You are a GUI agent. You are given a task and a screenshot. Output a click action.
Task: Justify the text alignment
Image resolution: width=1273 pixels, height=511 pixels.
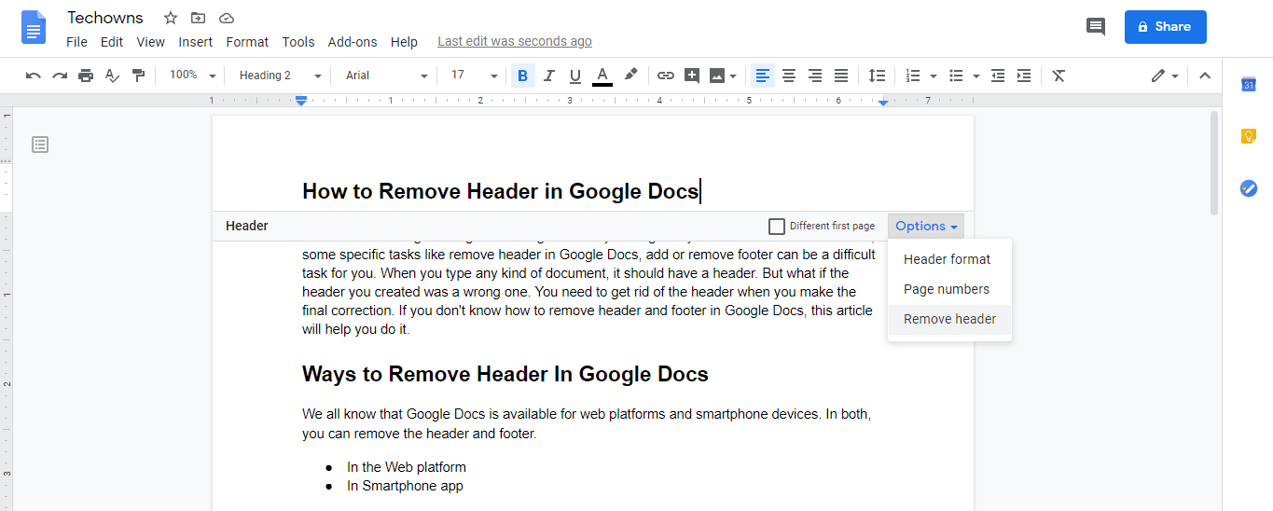pyautogui.click(x=841, y=76)
